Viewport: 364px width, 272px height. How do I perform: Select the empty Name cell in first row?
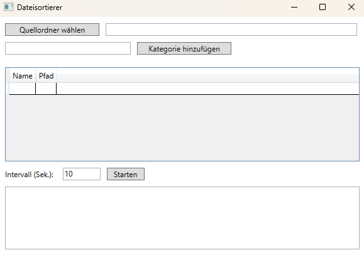click(x=23, y=89)
